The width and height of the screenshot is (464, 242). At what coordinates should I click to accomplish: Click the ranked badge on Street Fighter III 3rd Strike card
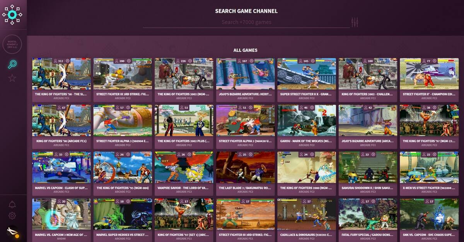129,61
